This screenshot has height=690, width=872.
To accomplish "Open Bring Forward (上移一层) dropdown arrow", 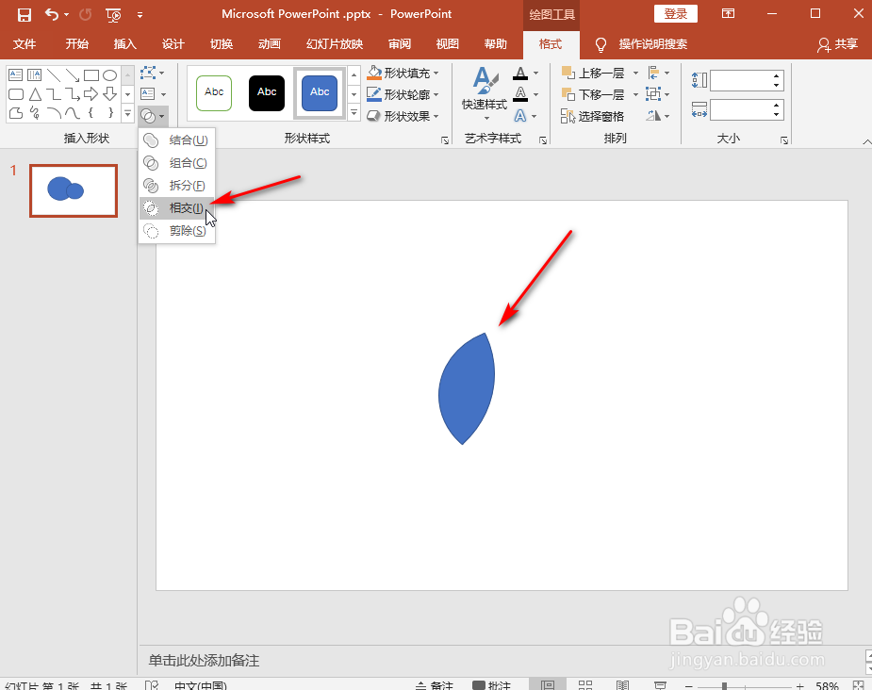I will click(x=635, y=73).
